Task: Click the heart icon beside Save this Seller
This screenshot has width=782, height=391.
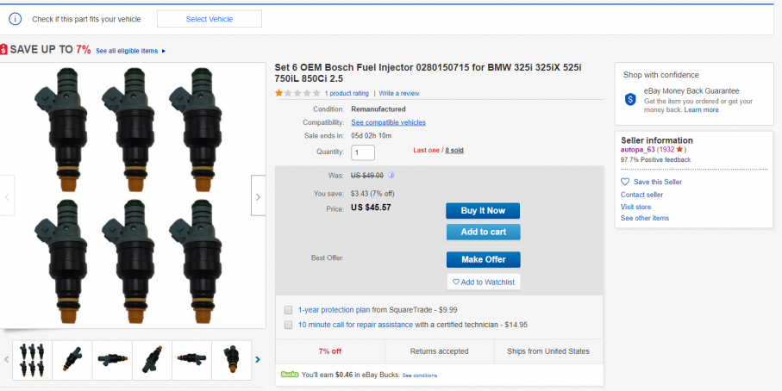Action: click(x=625, y=182)
